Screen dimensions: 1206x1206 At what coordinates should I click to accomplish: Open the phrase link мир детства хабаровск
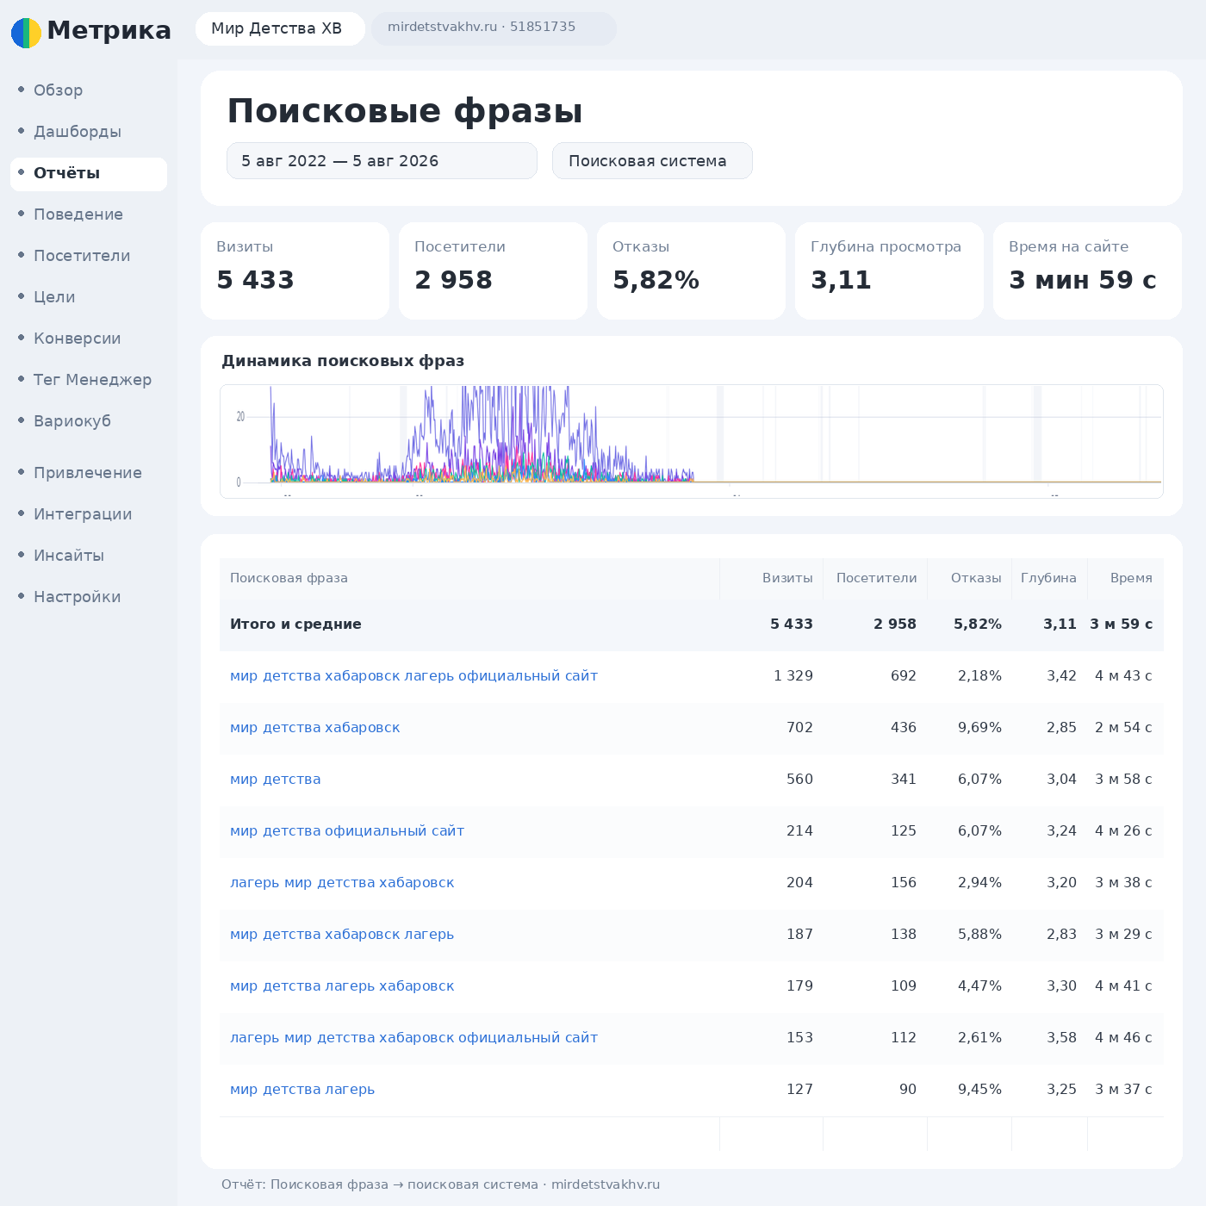pos(314,728)
